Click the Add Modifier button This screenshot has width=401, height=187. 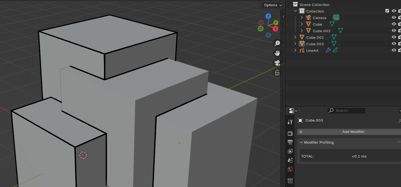click(353, 132)
